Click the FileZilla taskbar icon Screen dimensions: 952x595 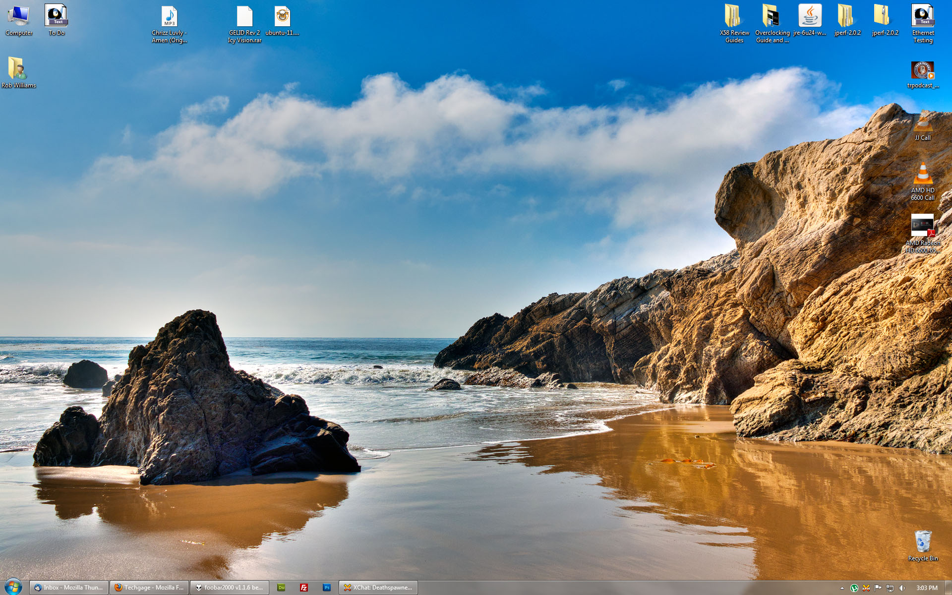point(304,588)
